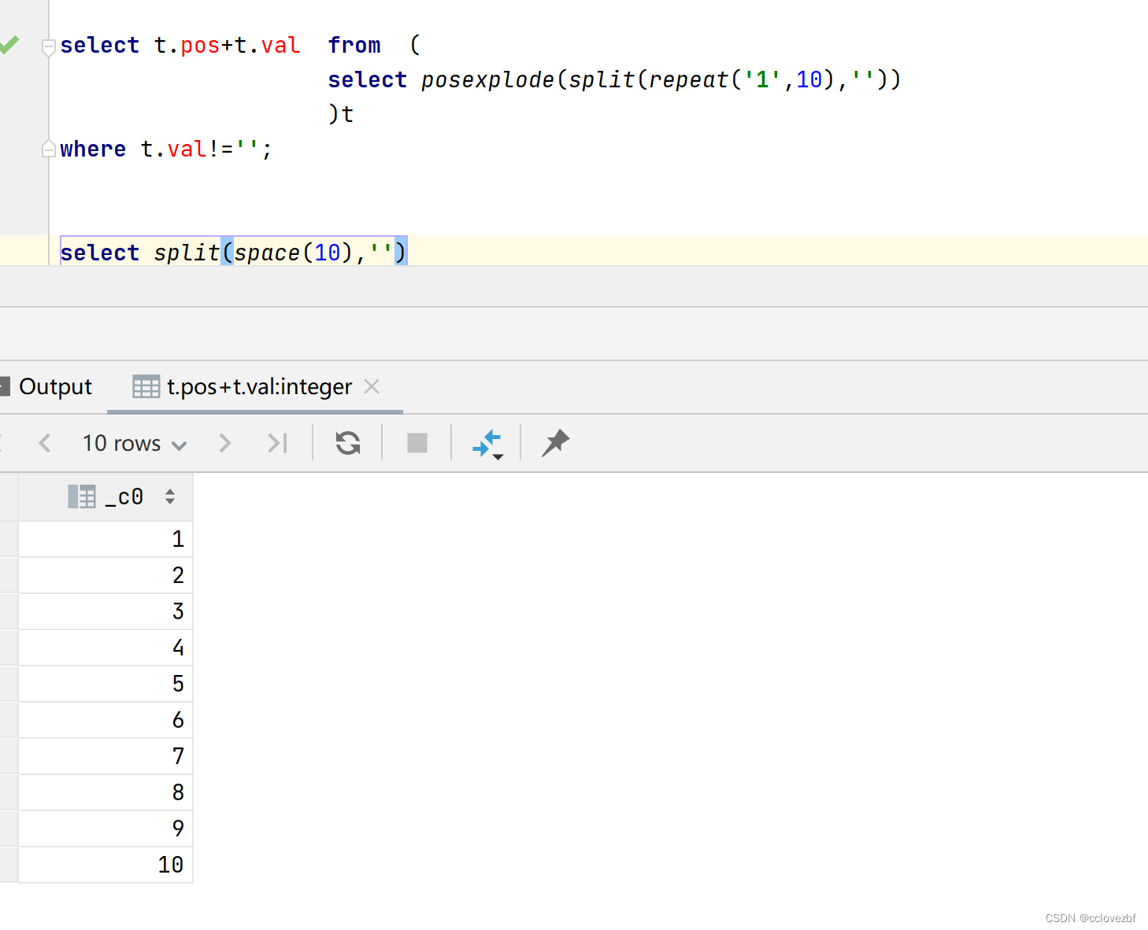This screenshot has width=1148, height=930.
Task: Click the posexplode function in editor
Action: [x=487, y=80]
